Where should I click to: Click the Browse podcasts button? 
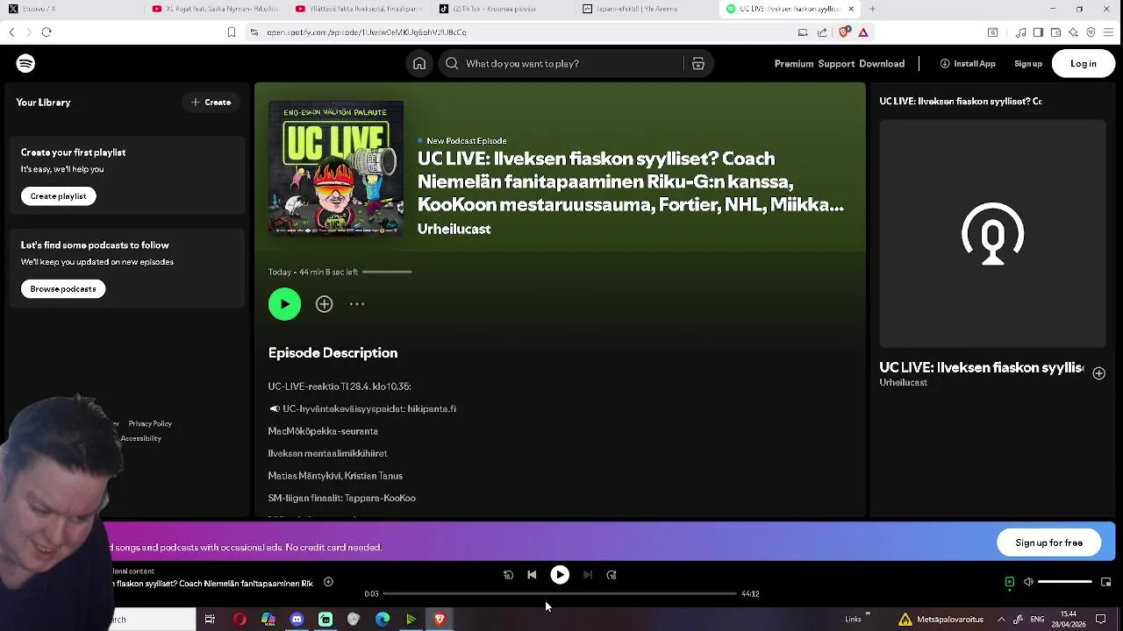[x=63, y=289]
